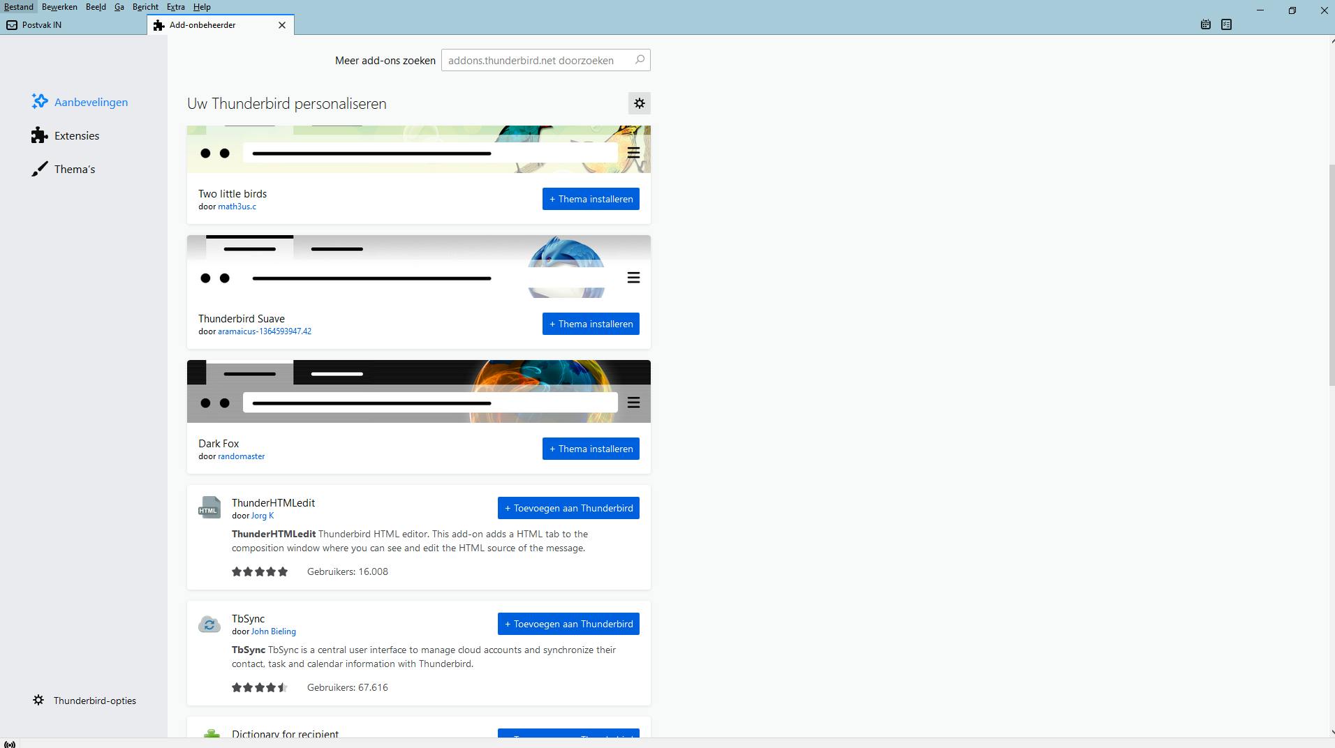Add ThunderHTMLedit to Thunderbird
1335x748 pixels.
pos(568,508)
